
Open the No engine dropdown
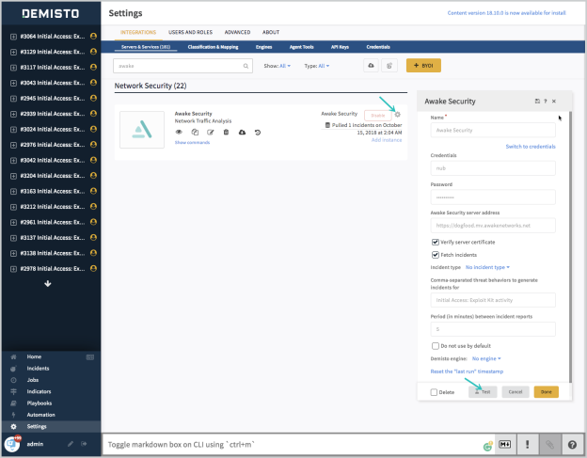[x=486, y=358]
